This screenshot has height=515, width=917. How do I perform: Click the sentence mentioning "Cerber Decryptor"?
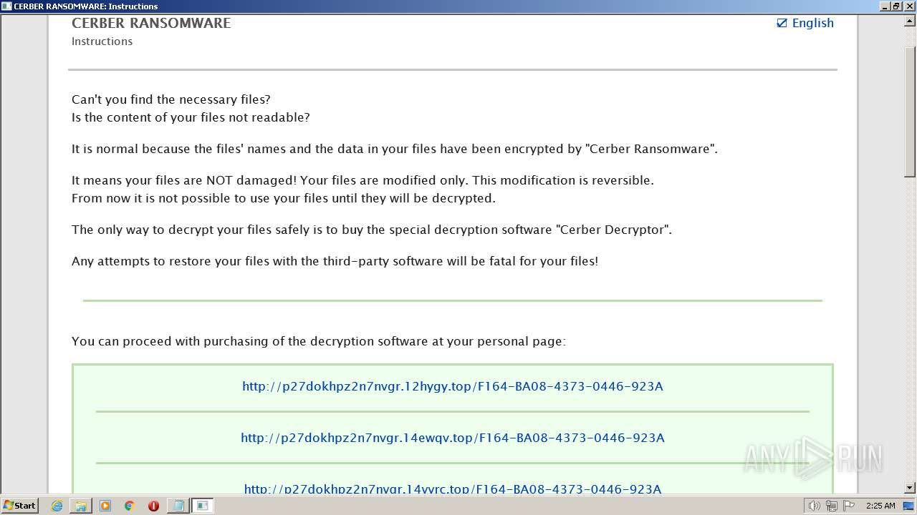click(x=372, y=230)
